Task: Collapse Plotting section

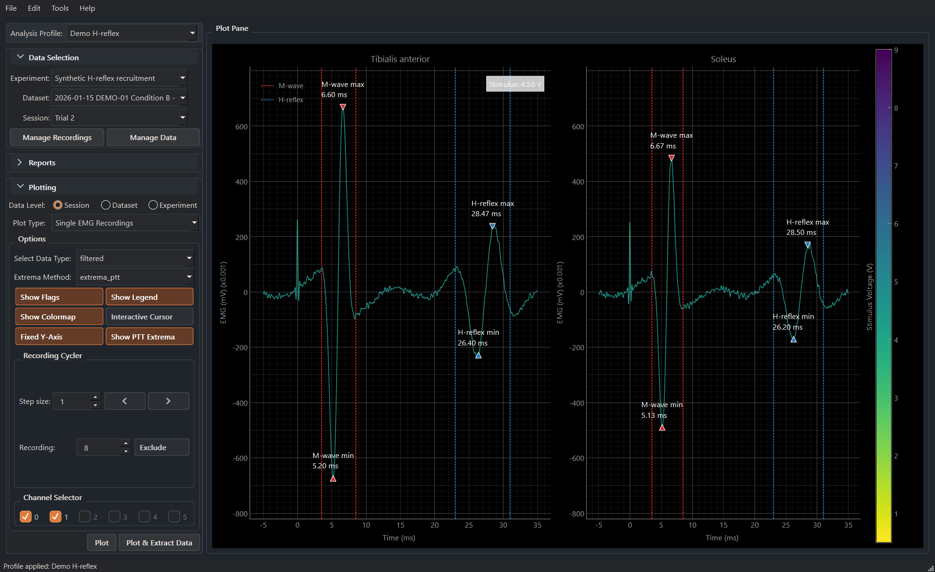Action: [x=104, y=187]
